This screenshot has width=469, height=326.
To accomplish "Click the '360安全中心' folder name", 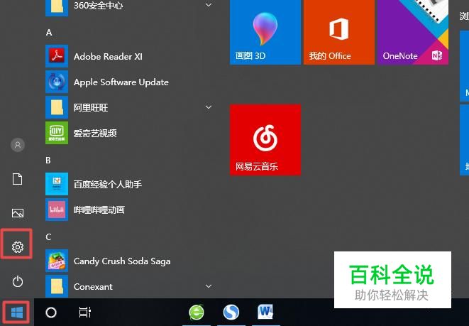I will click(x=98, y=5).
